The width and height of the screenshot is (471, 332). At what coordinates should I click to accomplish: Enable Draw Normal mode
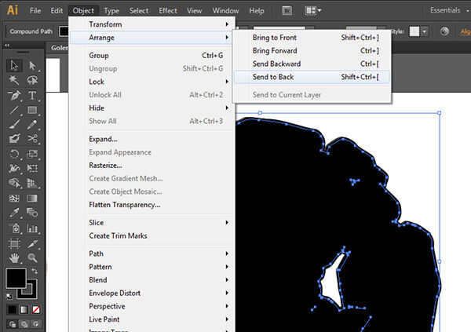13,324
